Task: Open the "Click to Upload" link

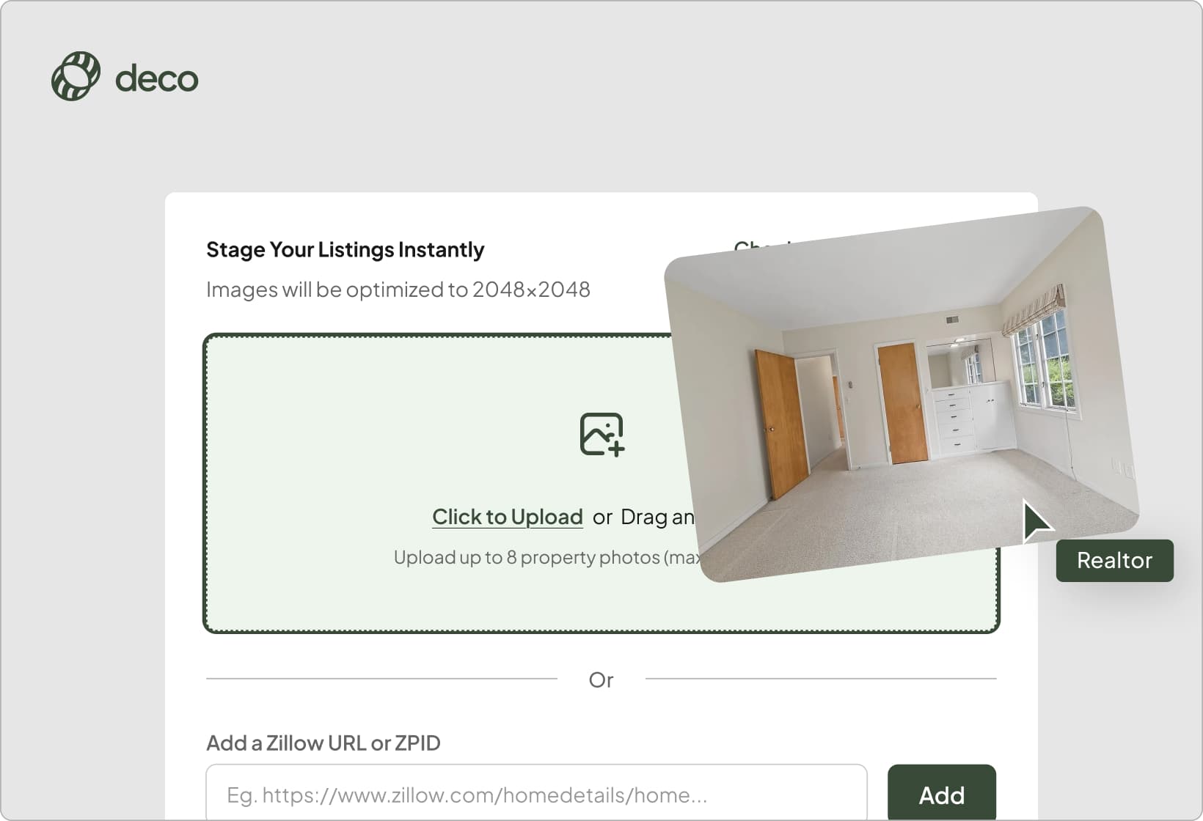Action: click(507, 517)
